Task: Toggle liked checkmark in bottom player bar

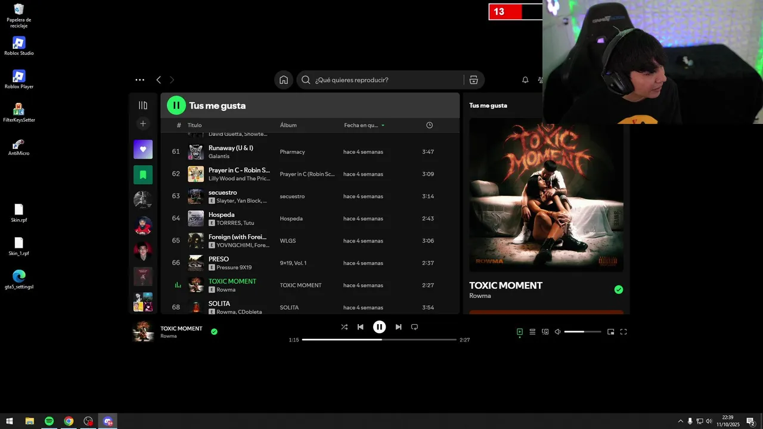Action: pyautogui.click(x=214, y=332)
